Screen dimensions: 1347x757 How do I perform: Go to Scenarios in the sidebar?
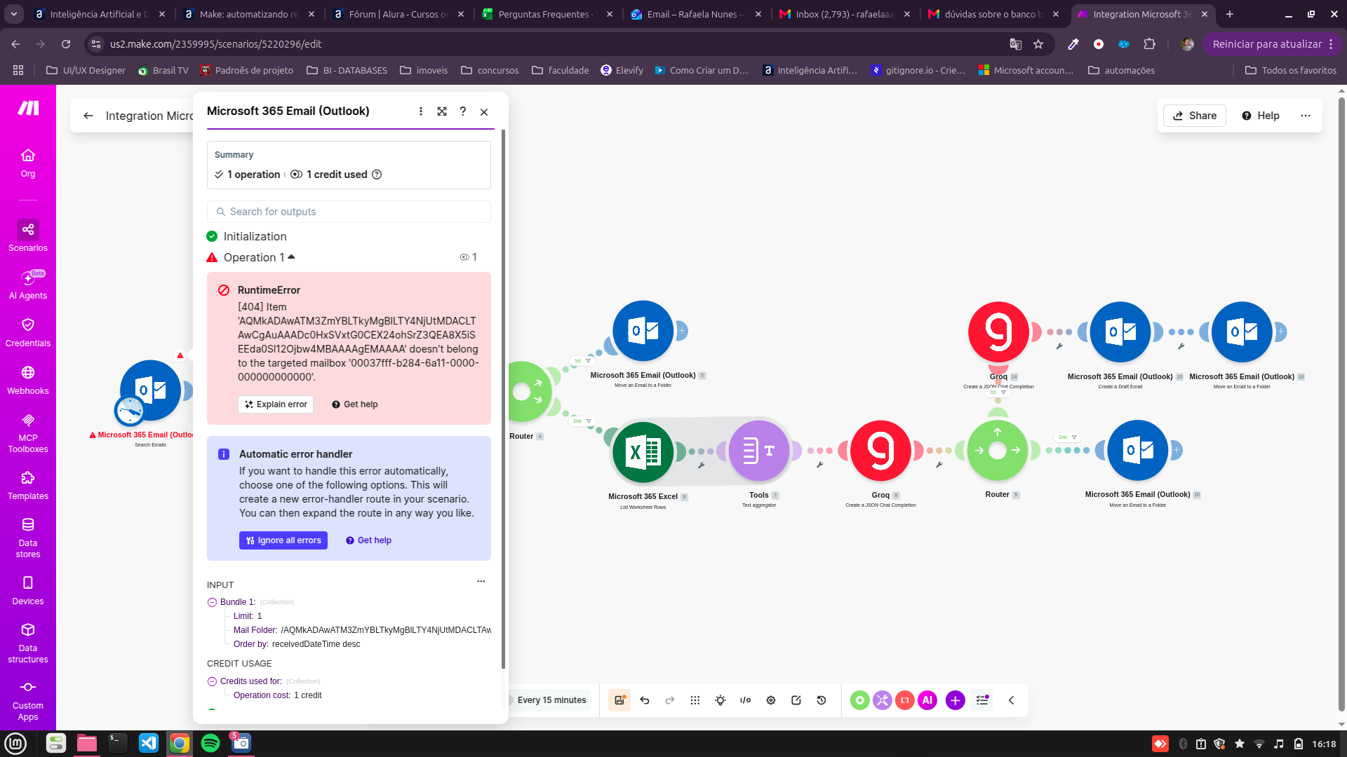[x=28, y=237]
